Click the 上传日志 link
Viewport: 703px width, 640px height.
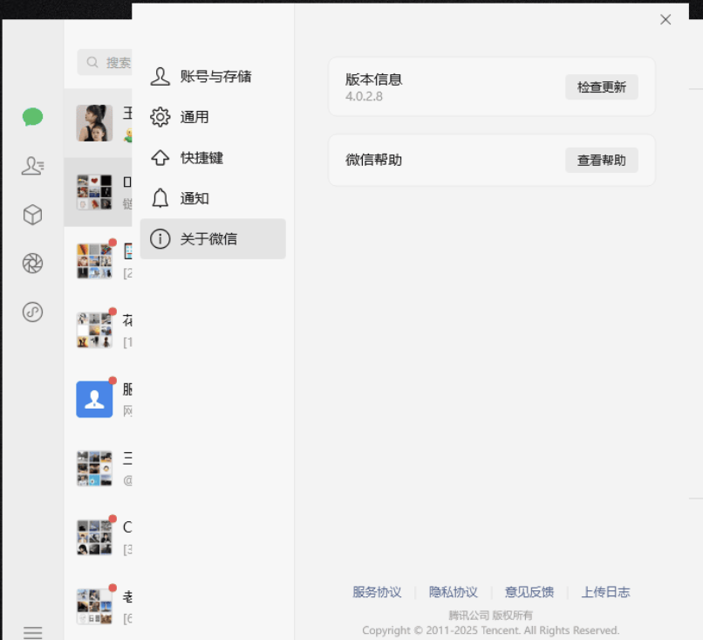tap(605, 592)
